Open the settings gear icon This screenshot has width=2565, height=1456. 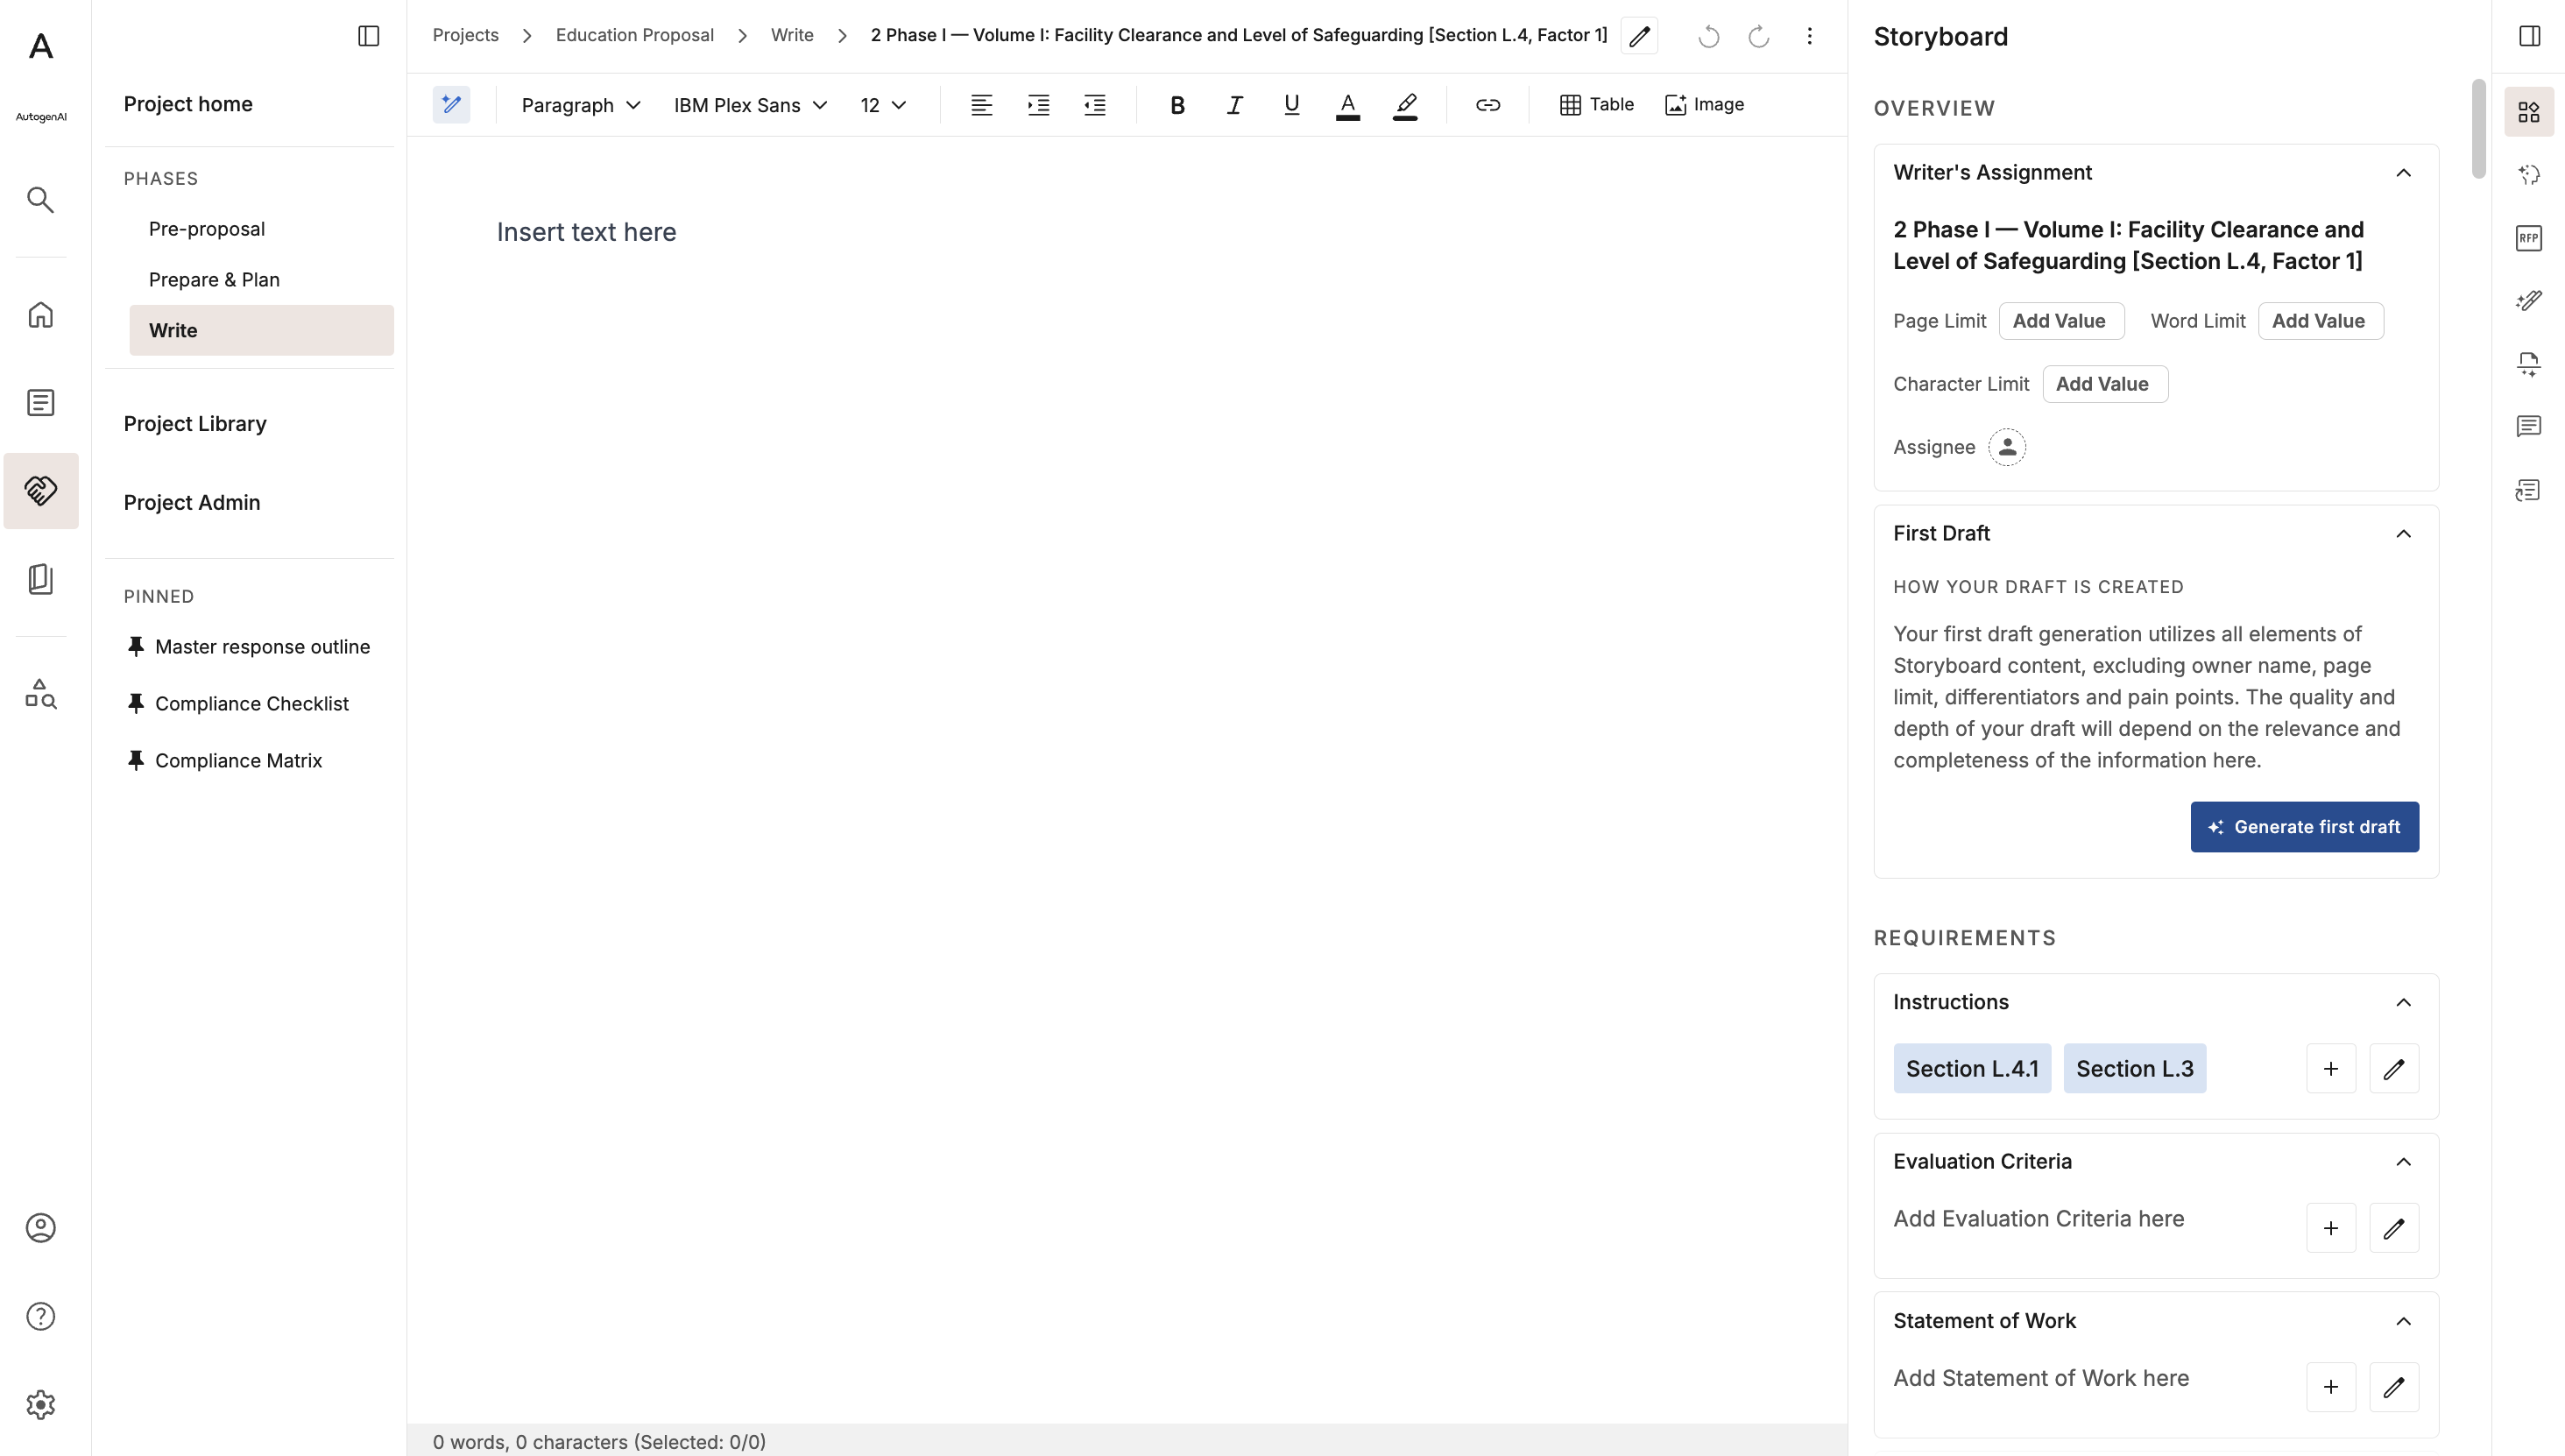(40, 1405)
